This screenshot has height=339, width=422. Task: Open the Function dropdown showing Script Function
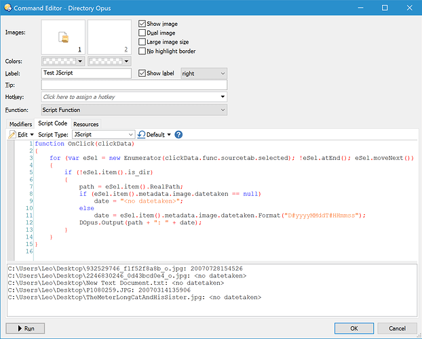click(x=134, y=110)
